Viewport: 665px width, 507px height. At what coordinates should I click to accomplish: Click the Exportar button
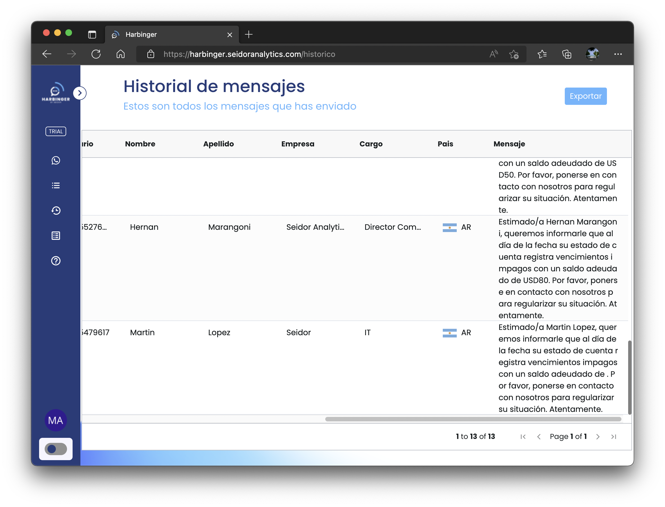pyautogui.click(x=585, y=96)
